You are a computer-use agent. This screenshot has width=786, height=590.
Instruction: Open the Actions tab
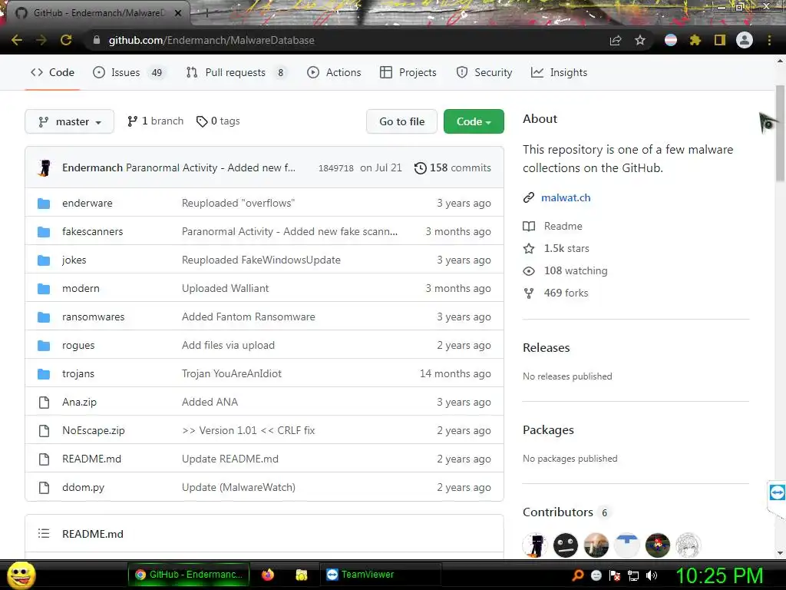click(x=334, y=72)
